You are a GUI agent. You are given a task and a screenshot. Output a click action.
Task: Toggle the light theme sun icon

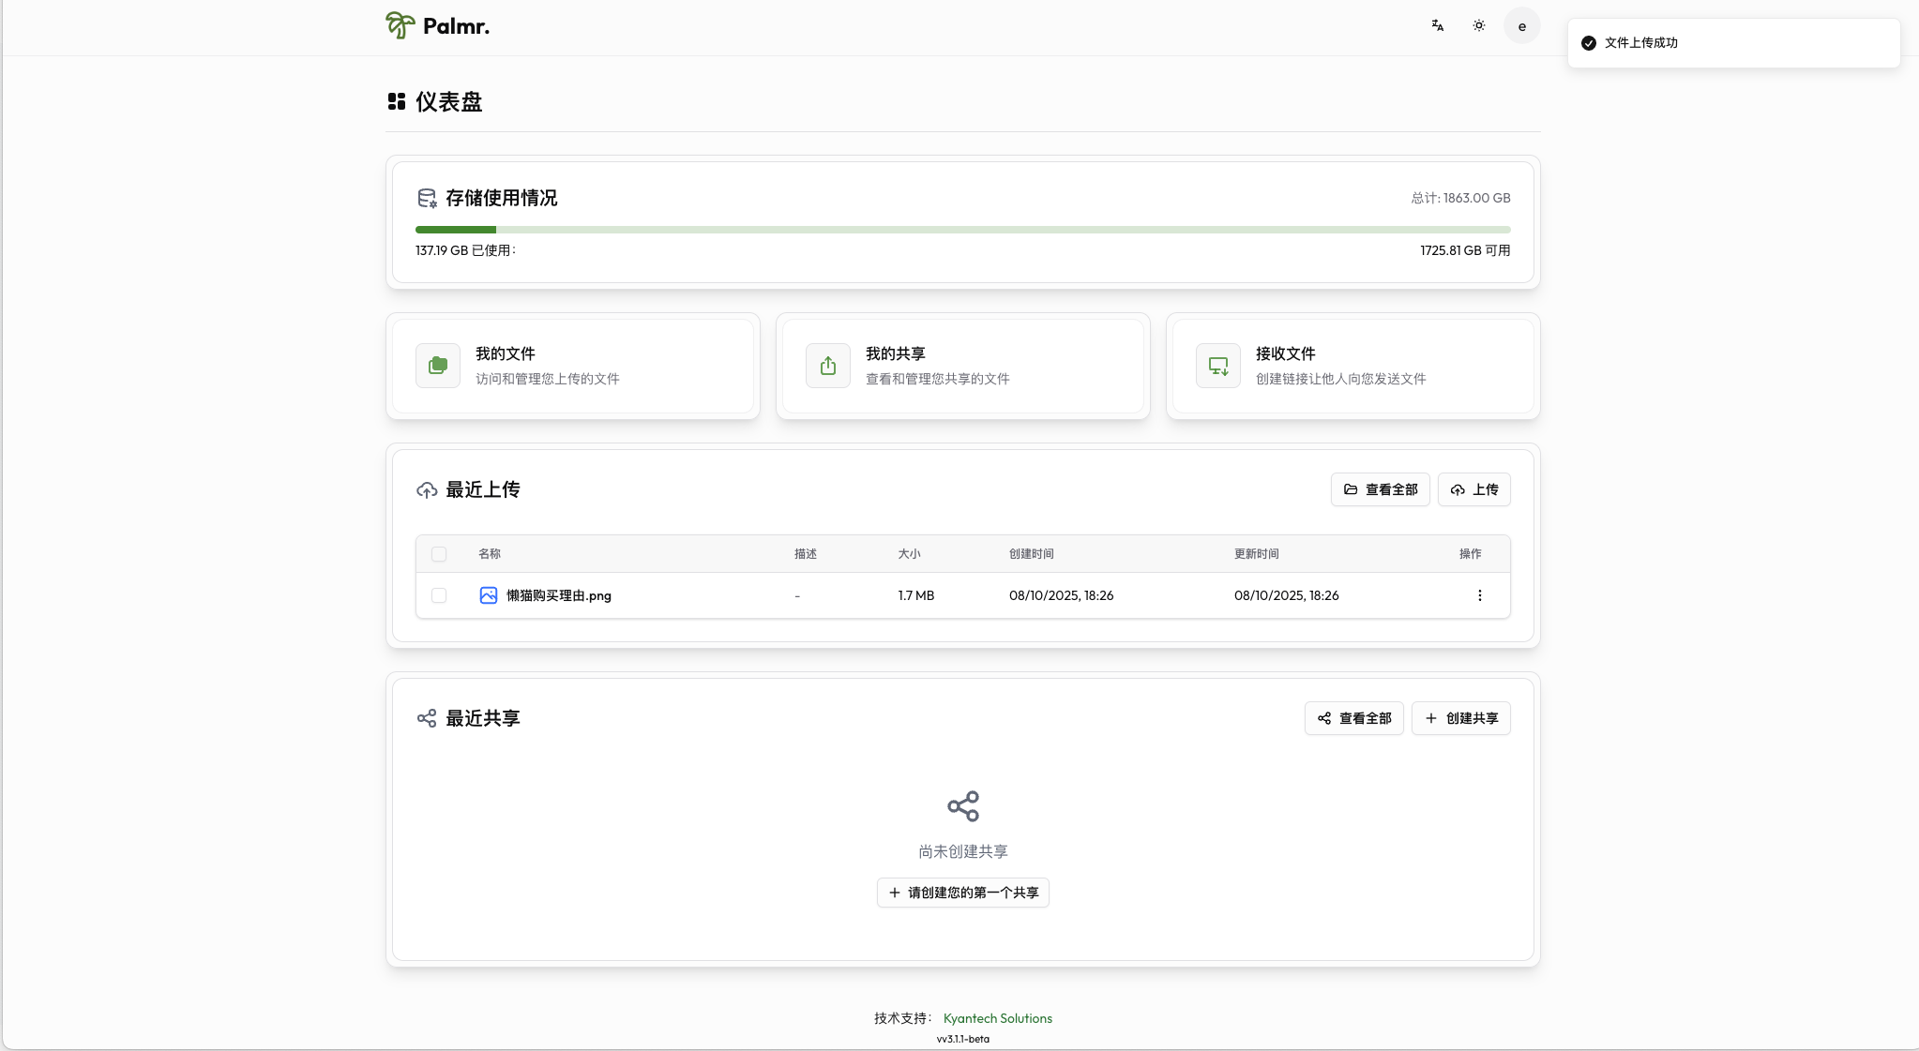[1479, 26]
